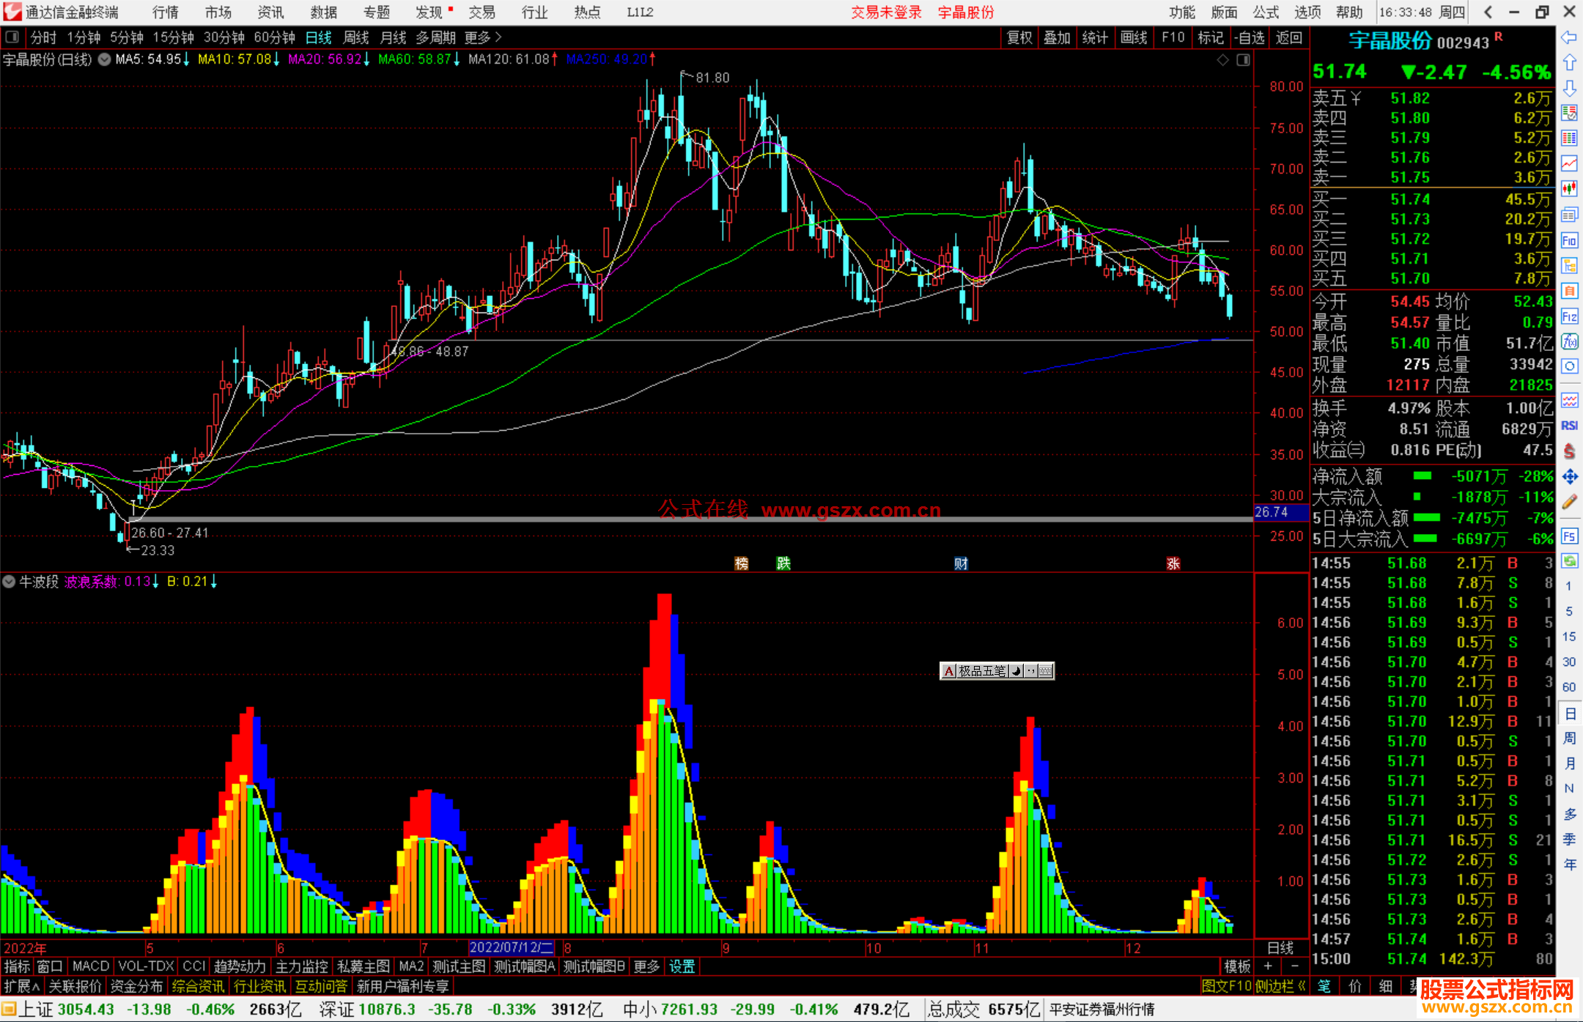Viewport: 1583px width, 1022px height.
Task: Click the MA250 blue legend label
Action: pos(605,59)
